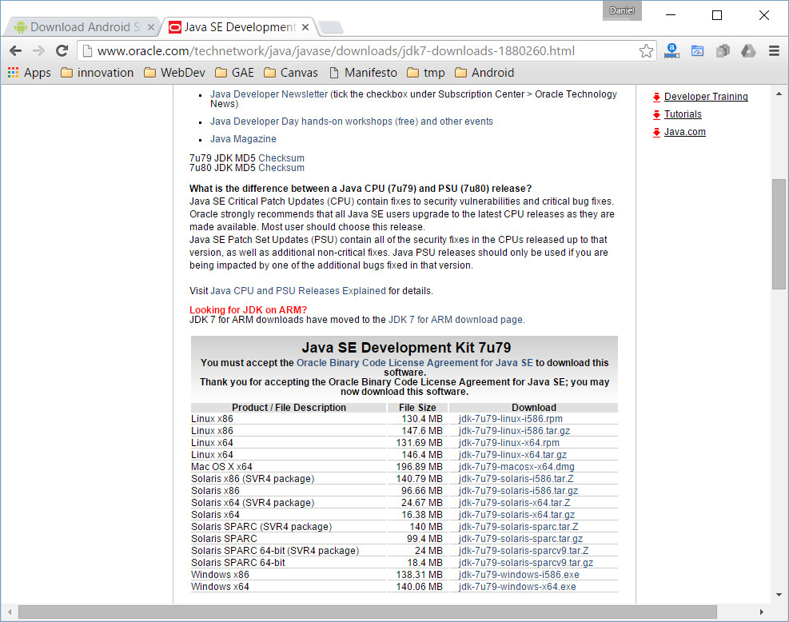Open the 7u80 JDK MD5 Checksum link
This screenshot has height=622, width=789.
click(281, 168)
